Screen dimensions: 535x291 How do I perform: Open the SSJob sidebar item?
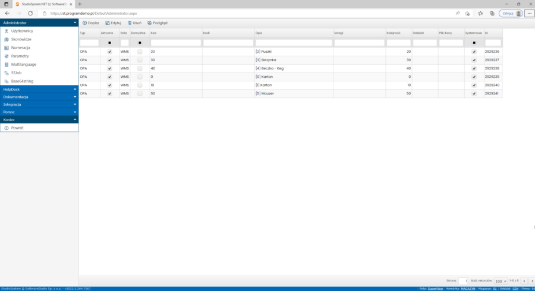tap(16, 72)
